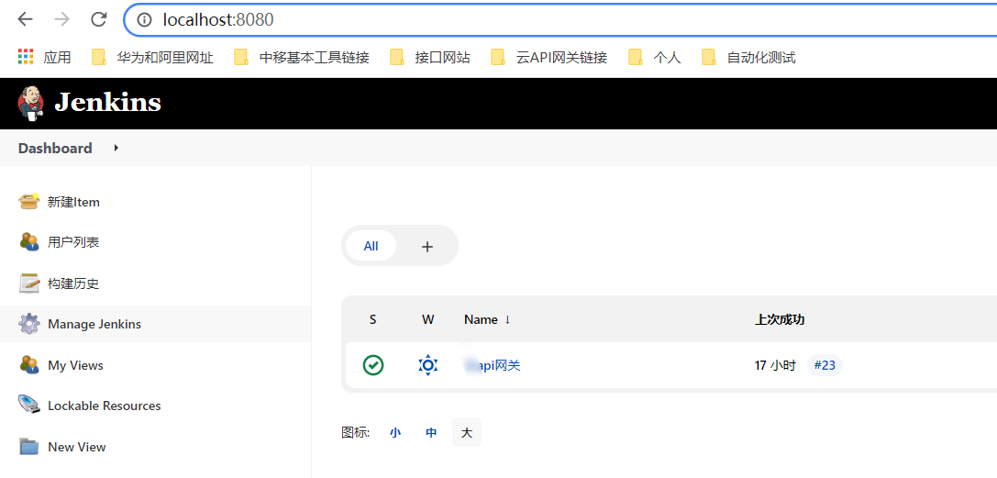The image size is (997, 478).
Task: Open the 华为和阿里网址 bookmark folder
Action: point(152,58)
